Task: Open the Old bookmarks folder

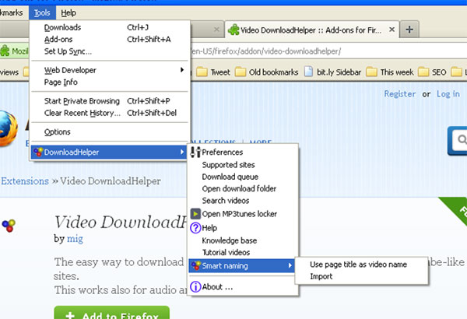Action: pos(266,72)
